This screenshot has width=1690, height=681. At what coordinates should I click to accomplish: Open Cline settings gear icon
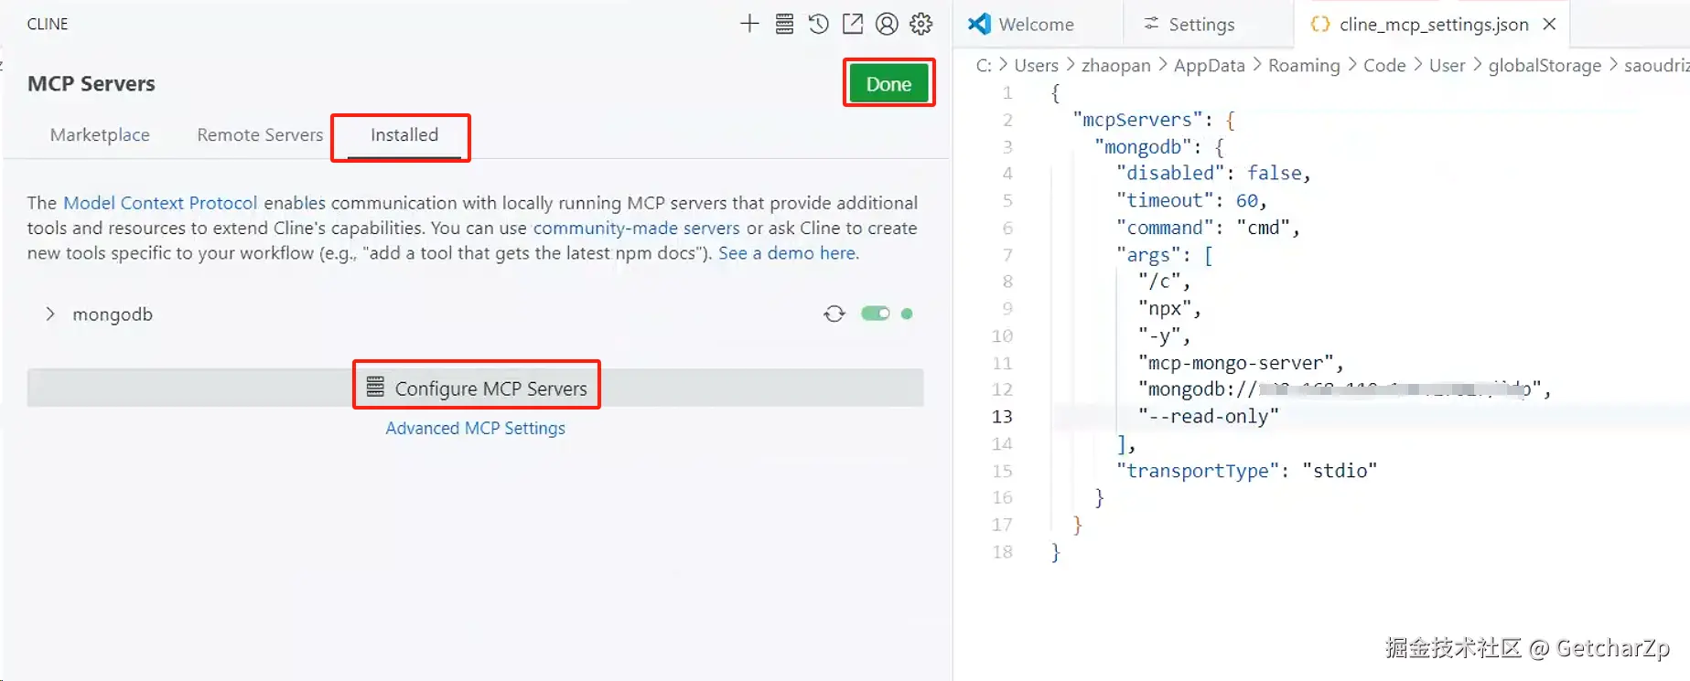coord(921,24)
